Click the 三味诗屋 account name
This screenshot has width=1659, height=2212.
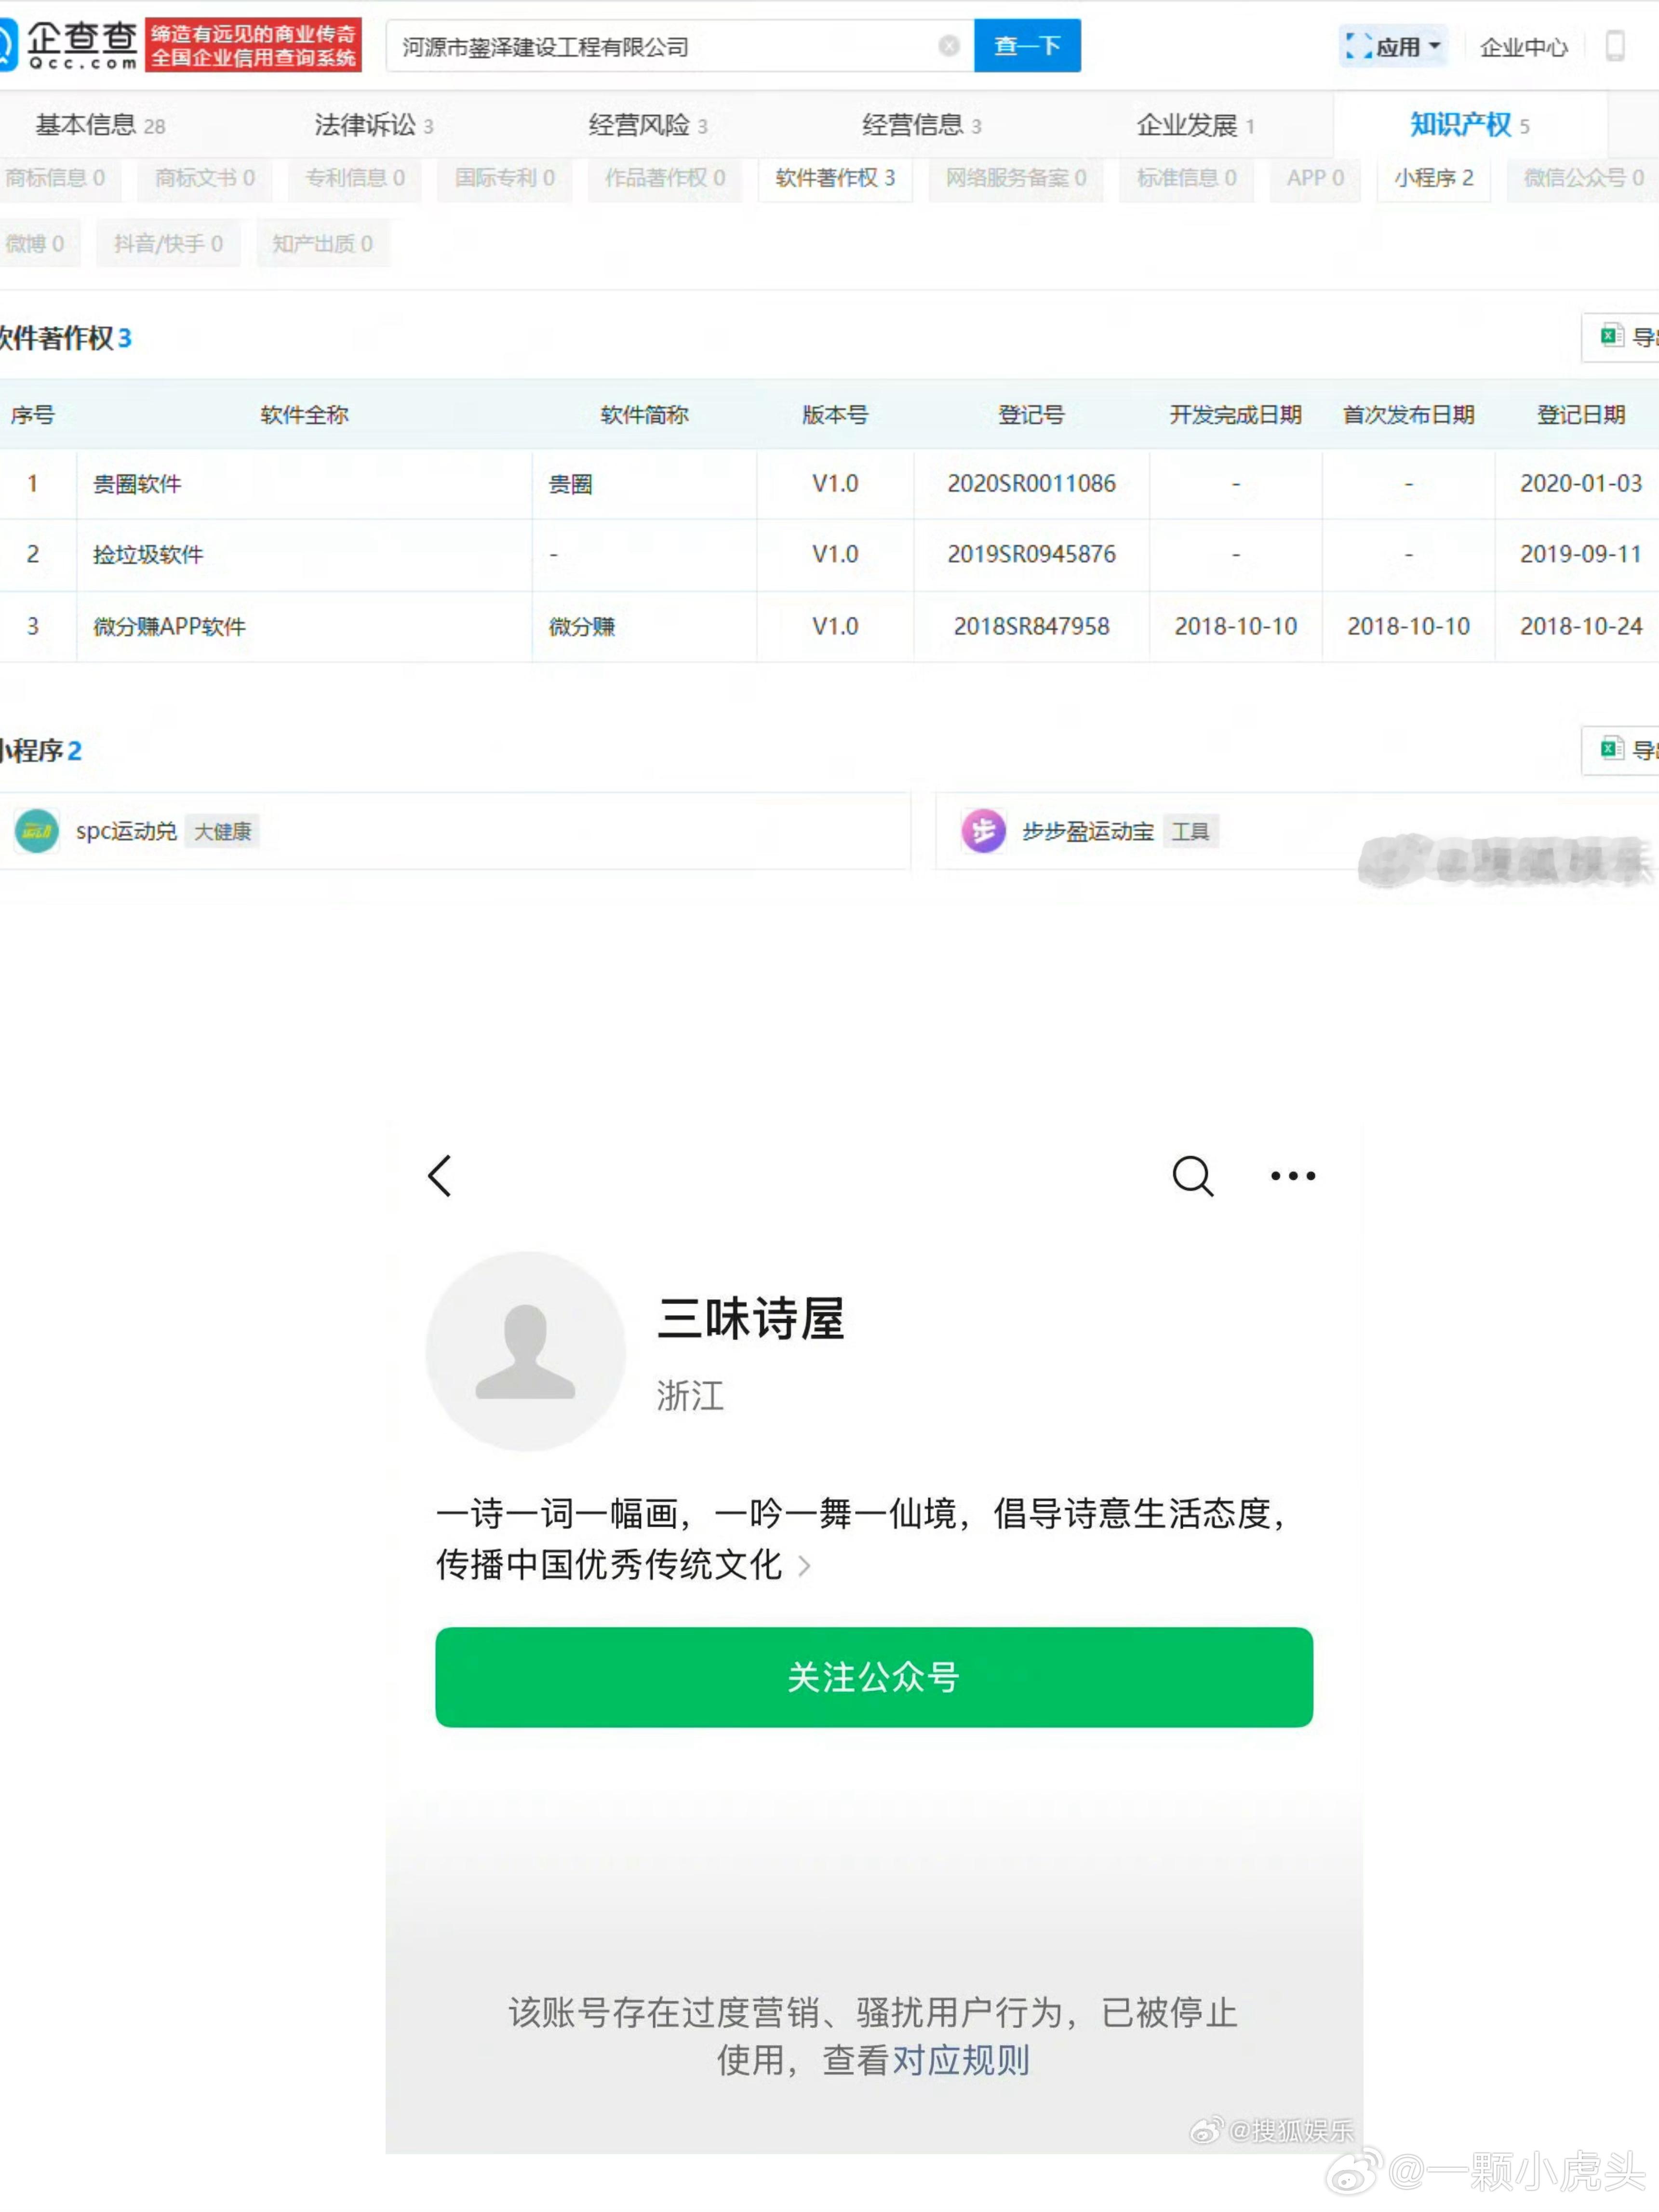[x=751, y=1319]
